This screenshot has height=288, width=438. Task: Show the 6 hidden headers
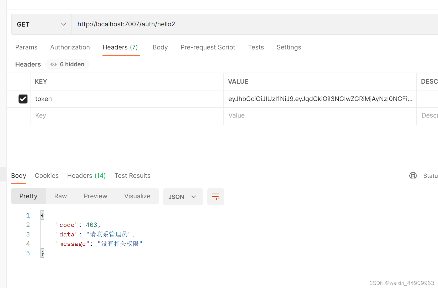68,64
